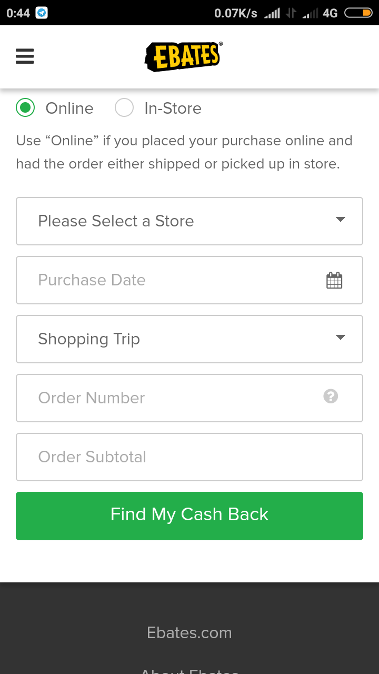Open the hamburger menu
The image size is (379, 674).
(25, 56)
